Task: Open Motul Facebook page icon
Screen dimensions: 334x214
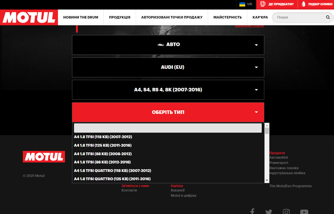Action: 252,211
